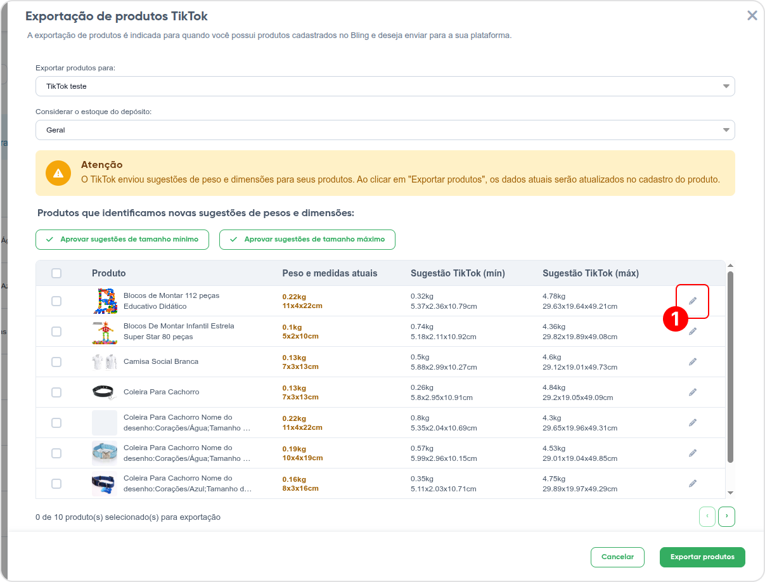Approve maximum size suggestions
Image resolution: width=765 pixels, height=582 pixels.
tap(307, 240)
